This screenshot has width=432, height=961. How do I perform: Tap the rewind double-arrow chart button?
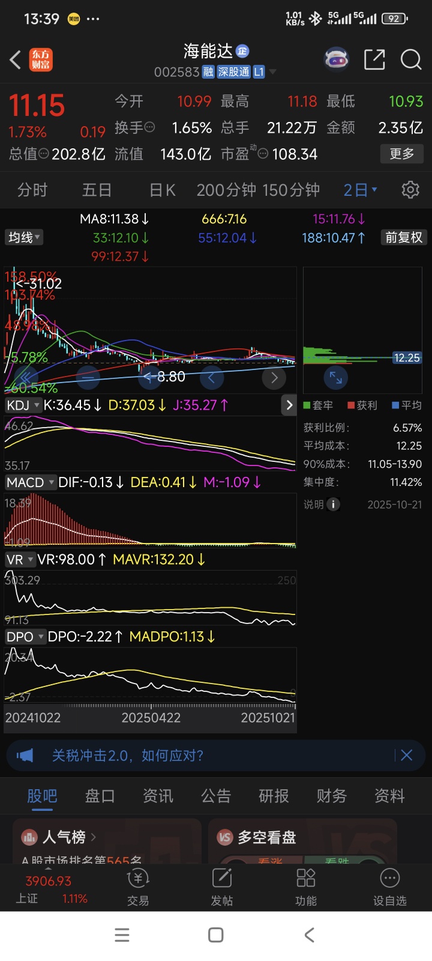click(26, 378)
